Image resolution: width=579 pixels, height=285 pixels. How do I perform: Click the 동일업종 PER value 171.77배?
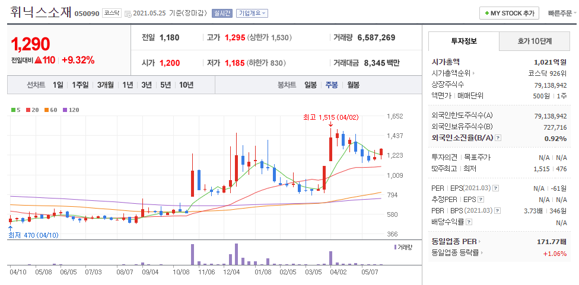point(552,242)
